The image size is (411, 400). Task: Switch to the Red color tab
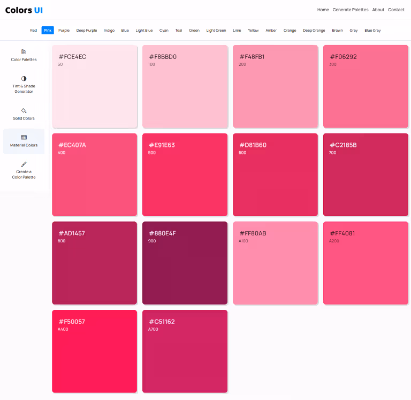click(x=34, y=31)
